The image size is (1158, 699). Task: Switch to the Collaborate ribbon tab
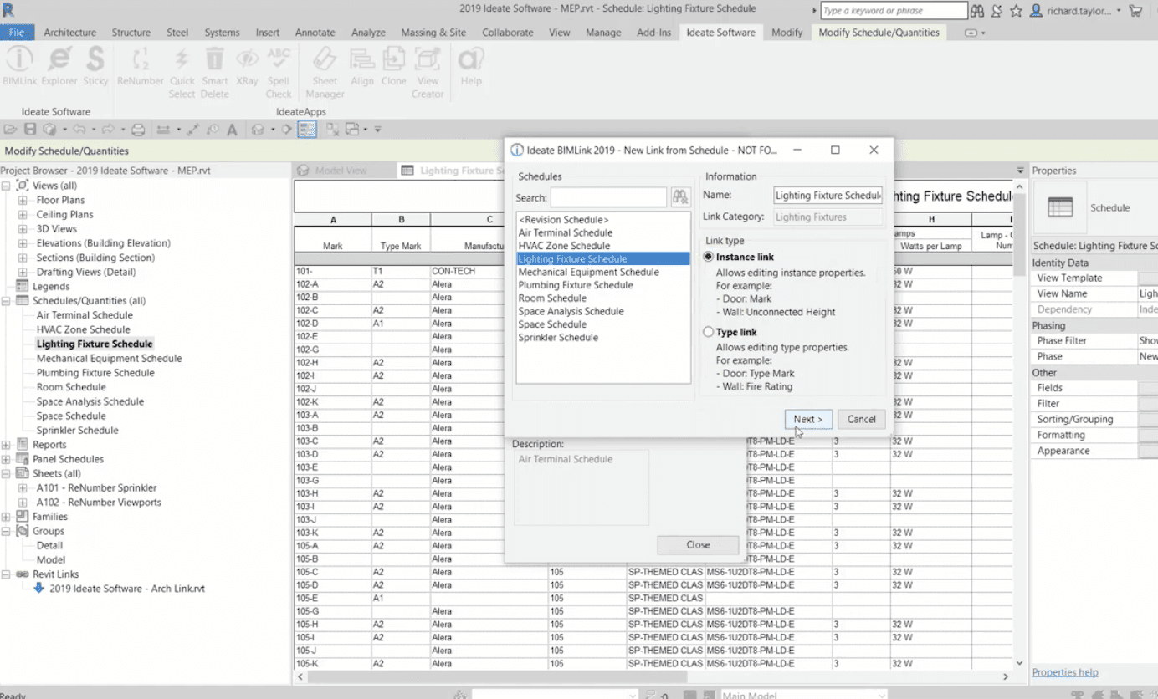click(x=507, y=33)
